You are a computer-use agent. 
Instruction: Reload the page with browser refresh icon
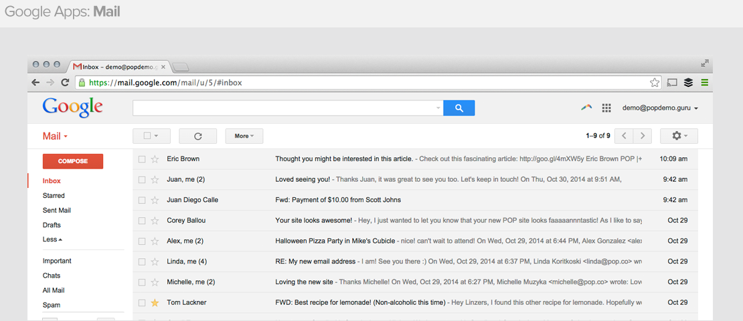pyautogui.click(x=66, y=82)
